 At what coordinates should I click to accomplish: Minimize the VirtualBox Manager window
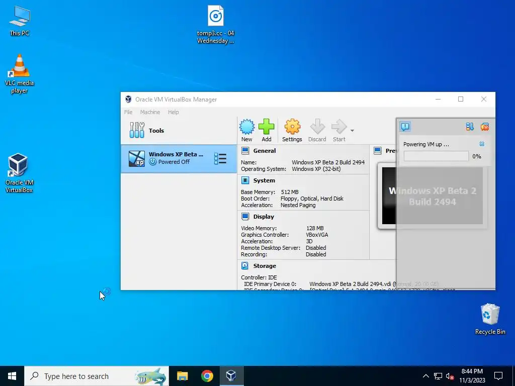click(438, 99)
